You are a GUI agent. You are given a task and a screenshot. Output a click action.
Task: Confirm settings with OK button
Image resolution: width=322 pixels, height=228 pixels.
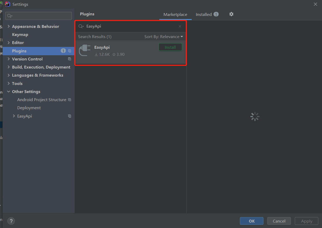252,221
